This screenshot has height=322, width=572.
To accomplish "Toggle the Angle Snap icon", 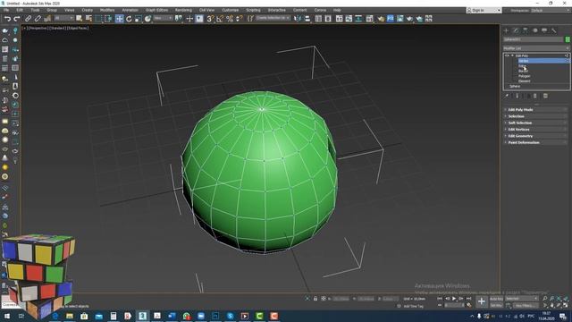I will coord(220,19).
